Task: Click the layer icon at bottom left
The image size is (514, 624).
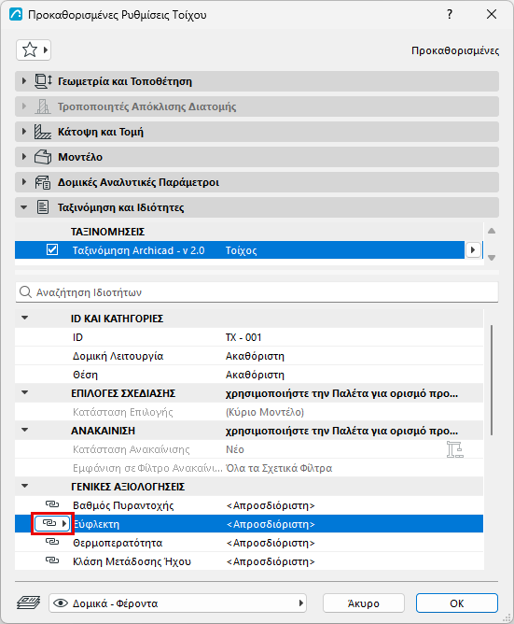Action: [28, 603]
